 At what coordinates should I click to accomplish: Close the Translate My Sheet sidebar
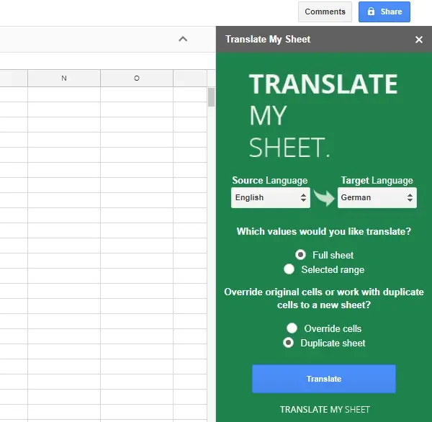click(x=419, y=40)
